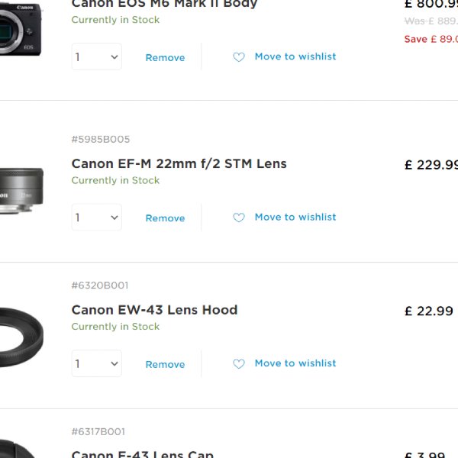This screenshot has height=458, width=458.
Task: Move EW-43 Lens Hood to wishlist
Action: pyautogui.click(x=295, y=363)
